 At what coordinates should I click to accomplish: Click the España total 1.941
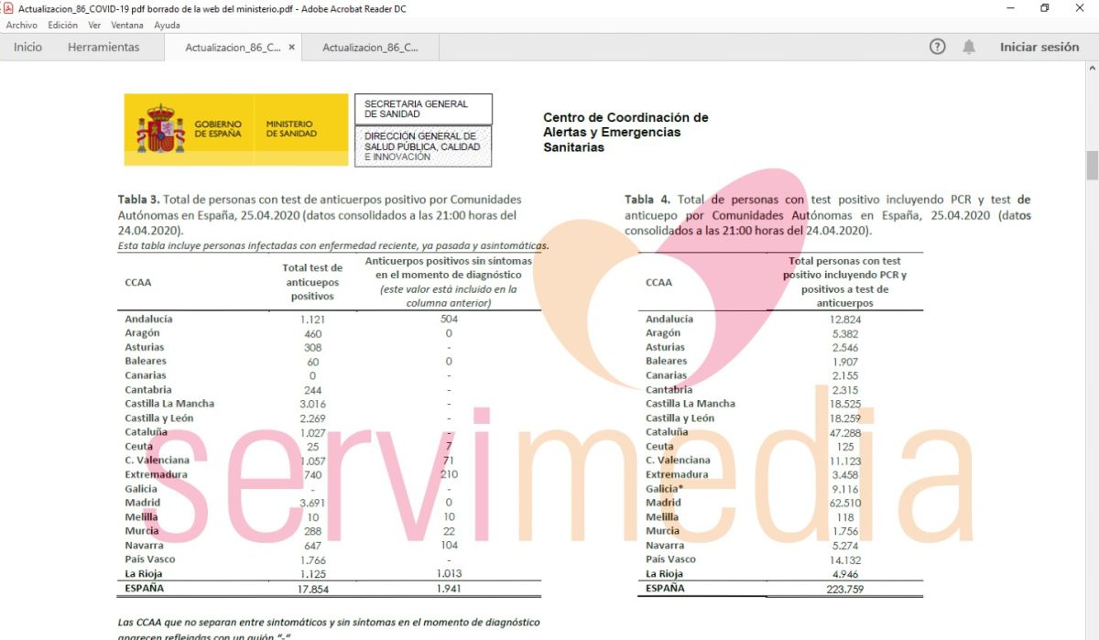pos(449,590)
